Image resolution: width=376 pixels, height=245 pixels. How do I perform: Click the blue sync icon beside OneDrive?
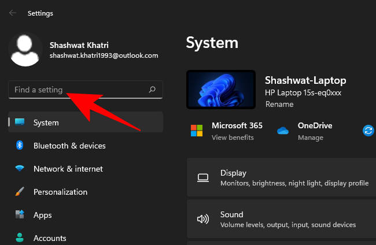click(x=368, y=131)
